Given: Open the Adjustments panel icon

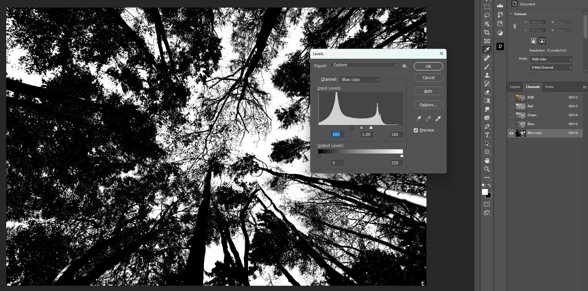Looking at the screenshot, I should point(500,33).
